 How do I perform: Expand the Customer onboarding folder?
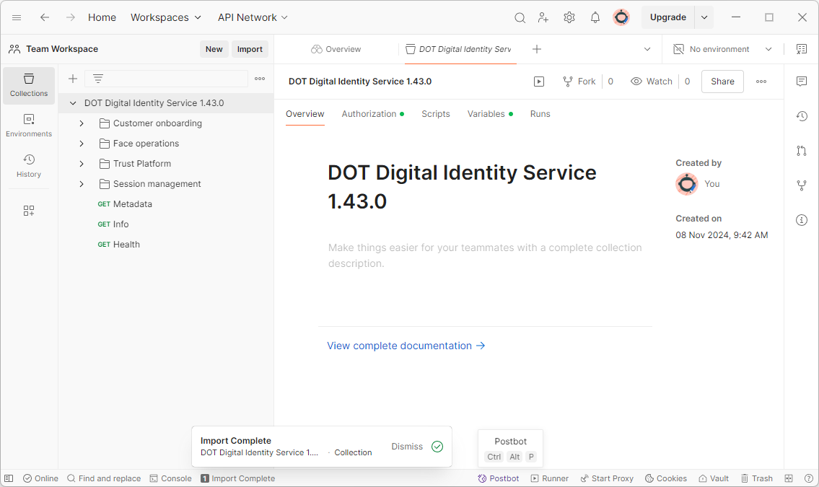tap(82, 123)
